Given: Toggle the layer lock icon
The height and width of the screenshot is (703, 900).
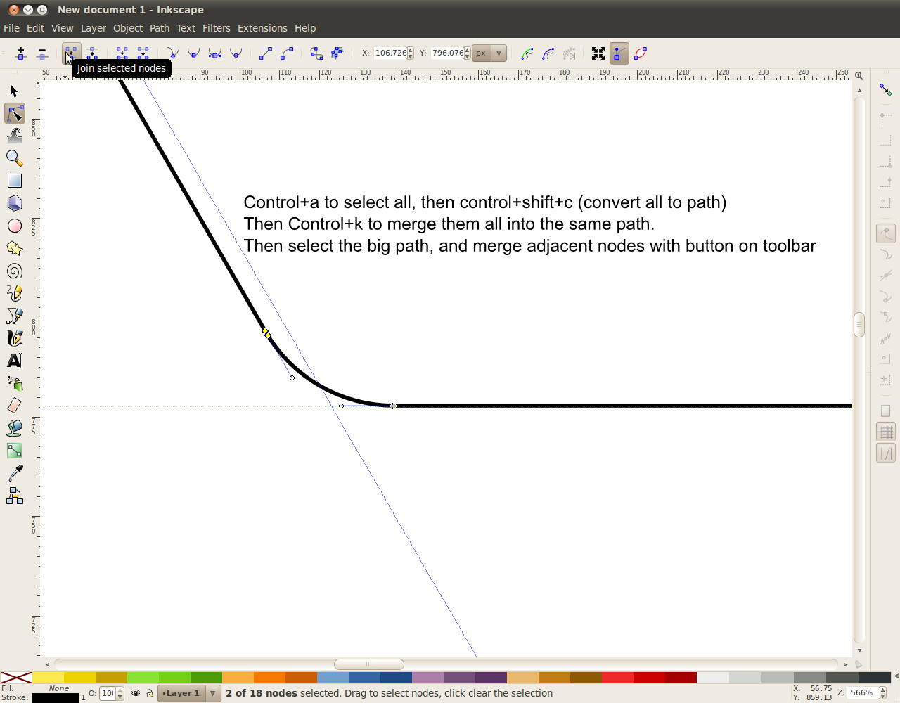Looking at the screenshot, I should point(150,693).
